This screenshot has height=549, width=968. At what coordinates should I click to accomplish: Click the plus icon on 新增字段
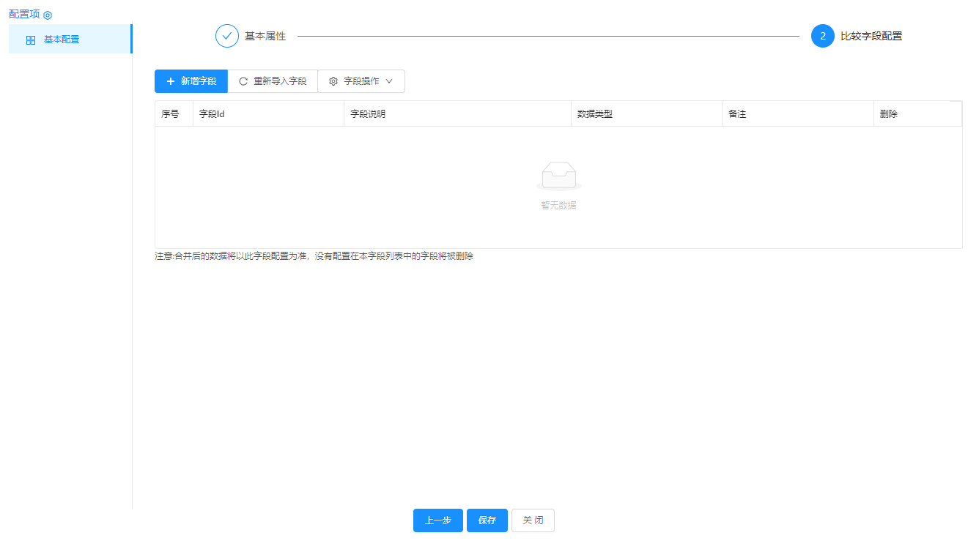pyautogui.click(x=171, y=81)
